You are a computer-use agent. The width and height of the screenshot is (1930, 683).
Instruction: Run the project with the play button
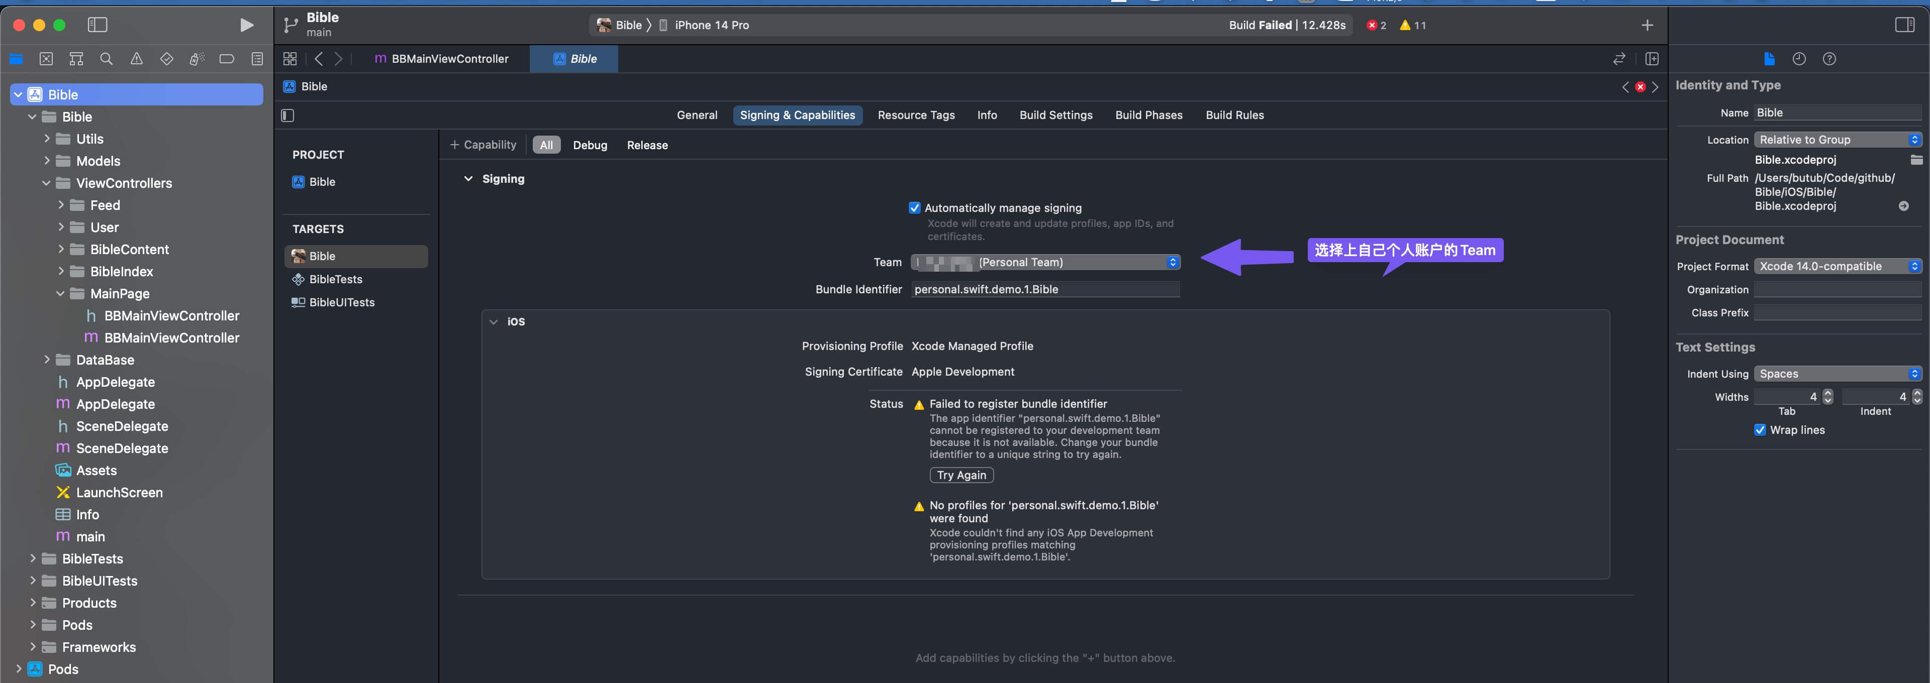246,25
